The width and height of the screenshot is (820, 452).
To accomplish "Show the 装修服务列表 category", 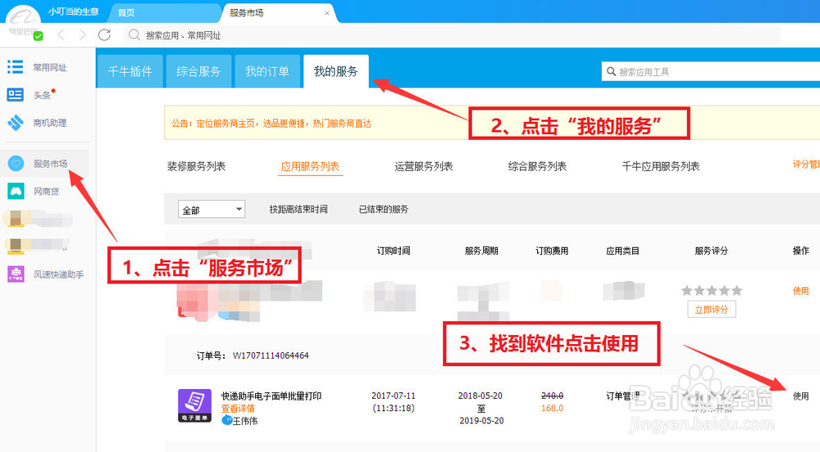I will click(x=196, y=166).
